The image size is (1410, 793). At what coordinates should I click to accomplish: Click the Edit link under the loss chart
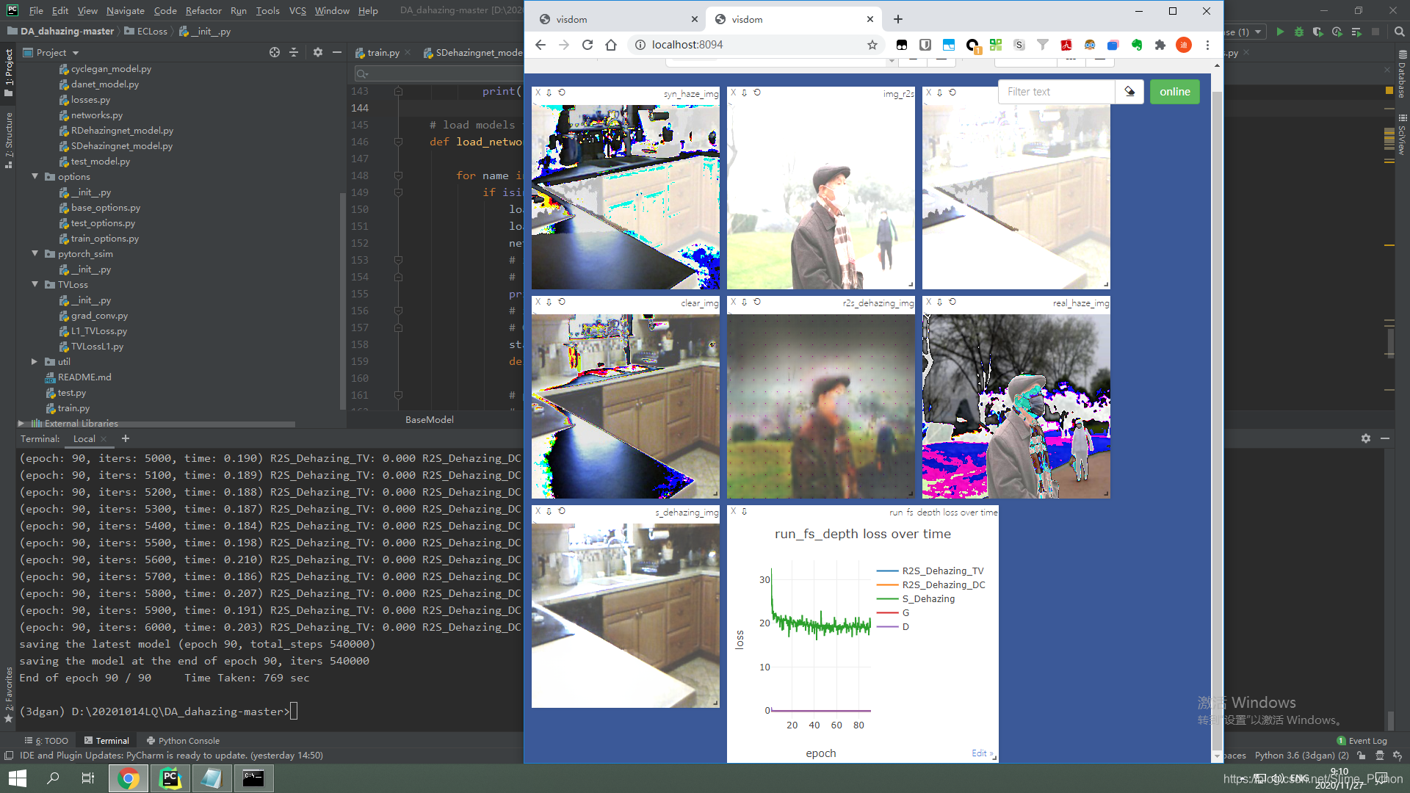click(x=980, y=753)
